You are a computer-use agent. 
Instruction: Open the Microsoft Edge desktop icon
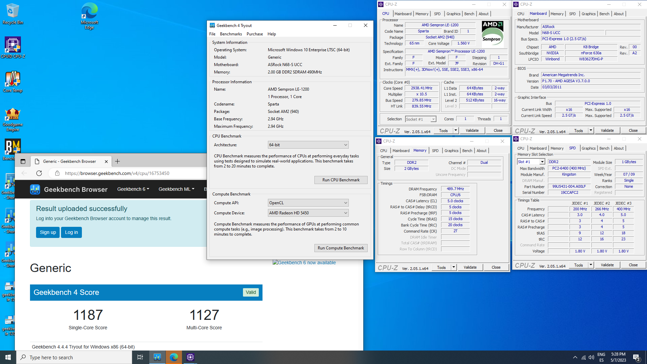click(x=89, y=16)
